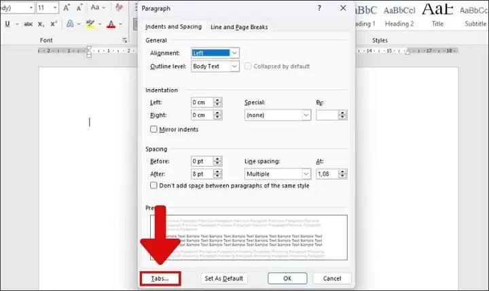Expand the underline style dropdown arrow

17,24
